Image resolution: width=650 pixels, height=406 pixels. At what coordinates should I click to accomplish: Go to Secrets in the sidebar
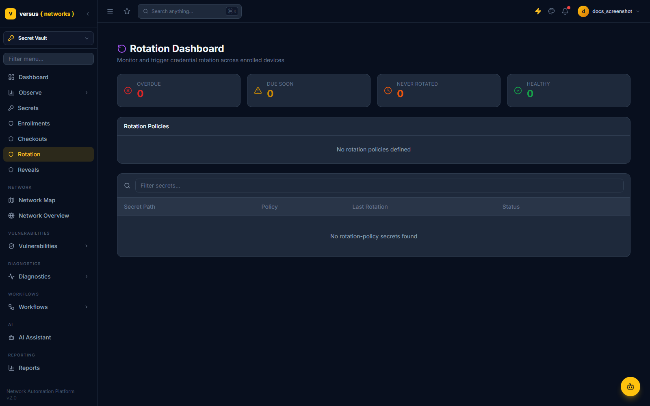[x=48, y=108]
